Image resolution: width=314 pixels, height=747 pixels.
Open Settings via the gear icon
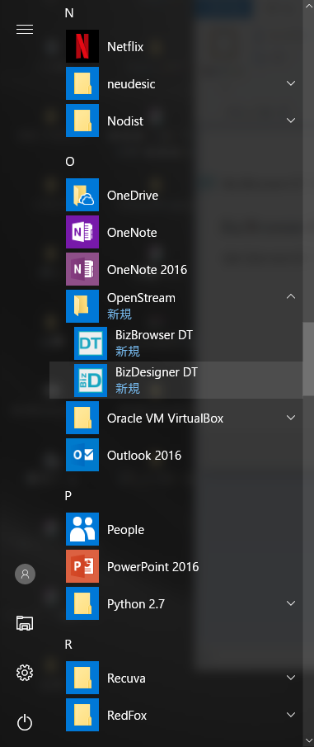(x=25, y=673)
